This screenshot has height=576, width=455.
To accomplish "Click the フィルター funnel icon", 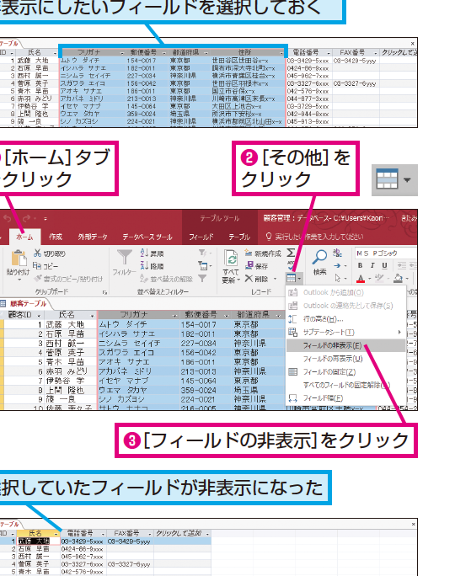I will pos(125,257).
